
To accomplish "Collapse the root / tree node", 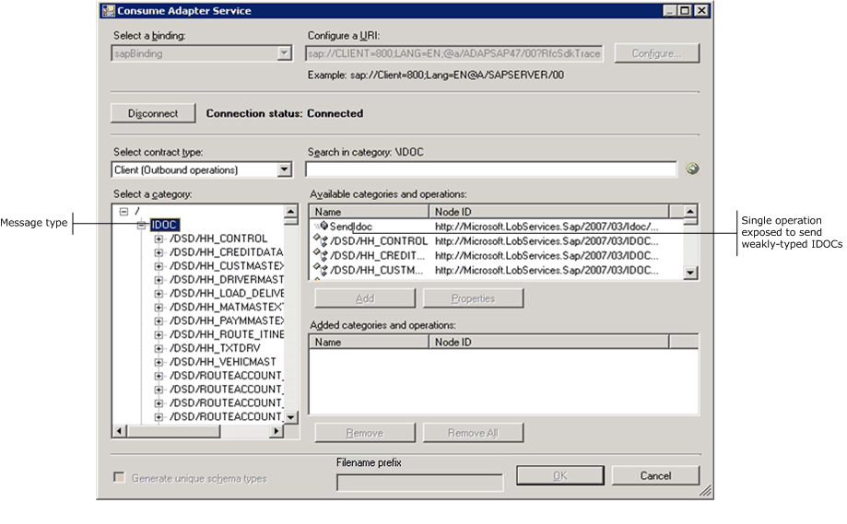I will click(x=124, y=211).
